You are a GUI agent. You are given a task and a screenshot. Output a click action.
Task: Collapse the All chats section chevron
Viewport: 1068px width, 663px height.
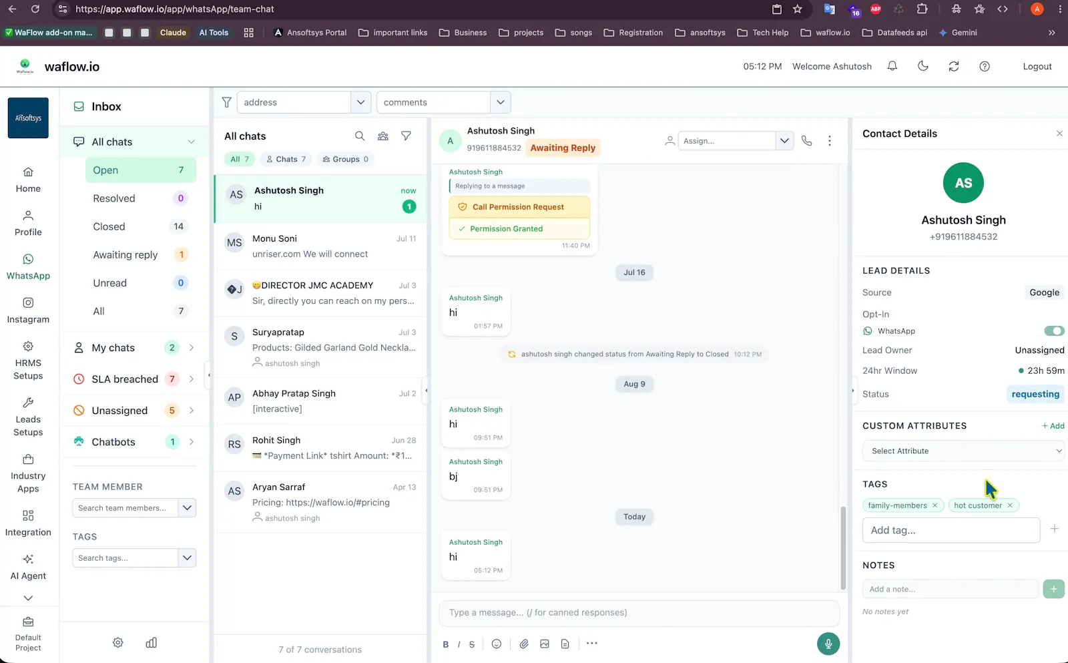(x=192, y=142)
